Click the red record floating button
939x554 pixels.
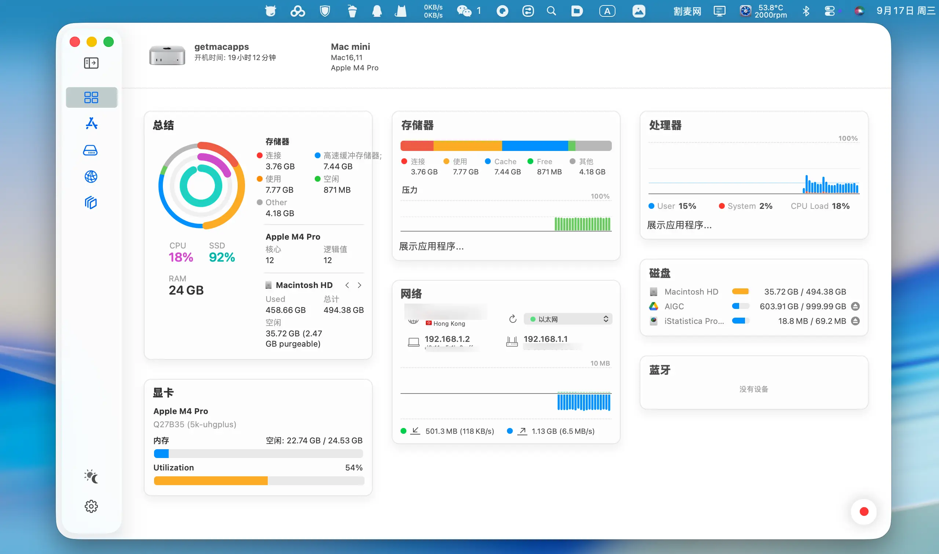tap(863, 511)
